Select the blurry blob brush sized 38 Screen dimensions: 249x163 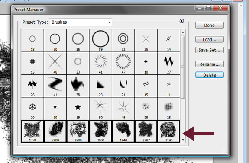[78, 86]
